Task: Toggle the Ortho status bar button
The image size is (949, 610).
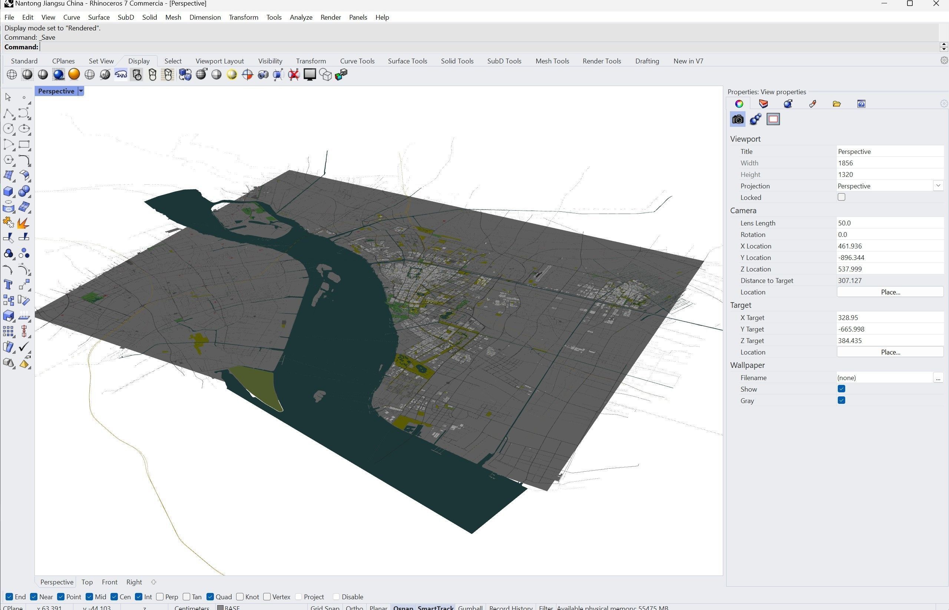Action: click(x=354, y=607)
